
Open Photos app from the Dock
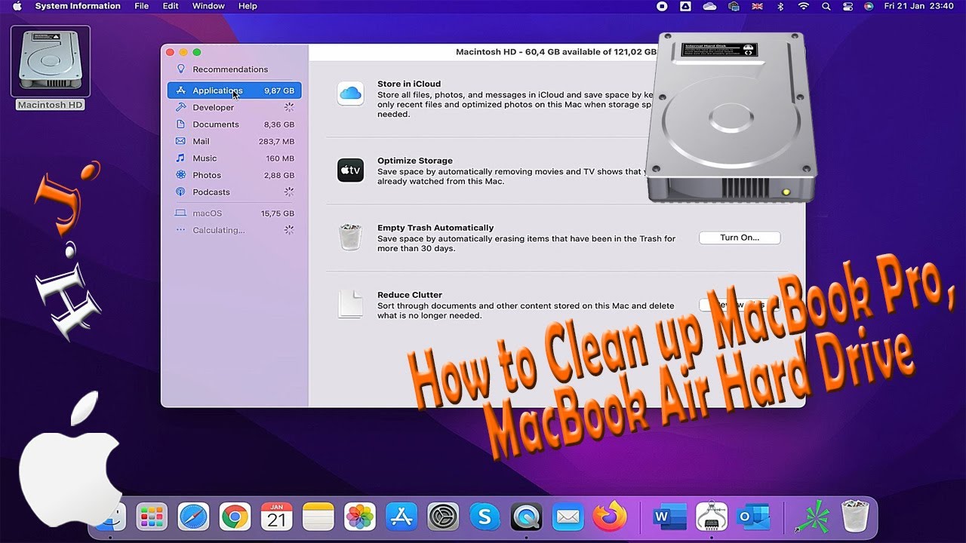(360, 517)
